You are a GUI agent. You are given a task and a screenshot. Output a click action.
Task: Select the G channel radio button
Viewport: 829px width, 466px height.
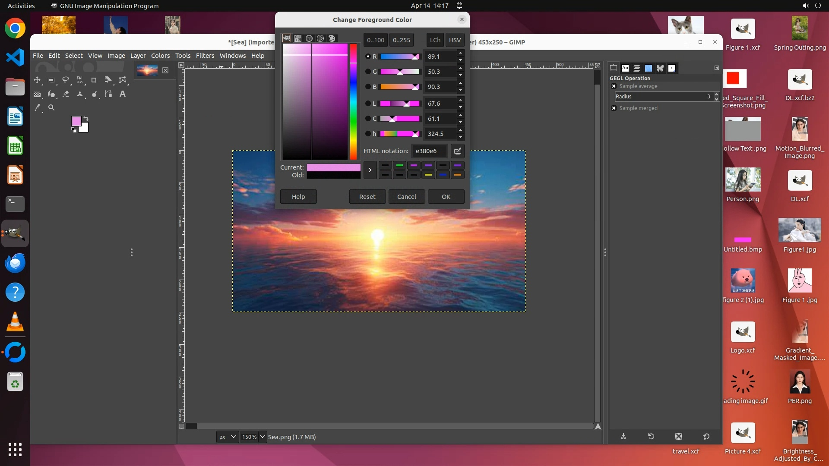tap(368, 72)
